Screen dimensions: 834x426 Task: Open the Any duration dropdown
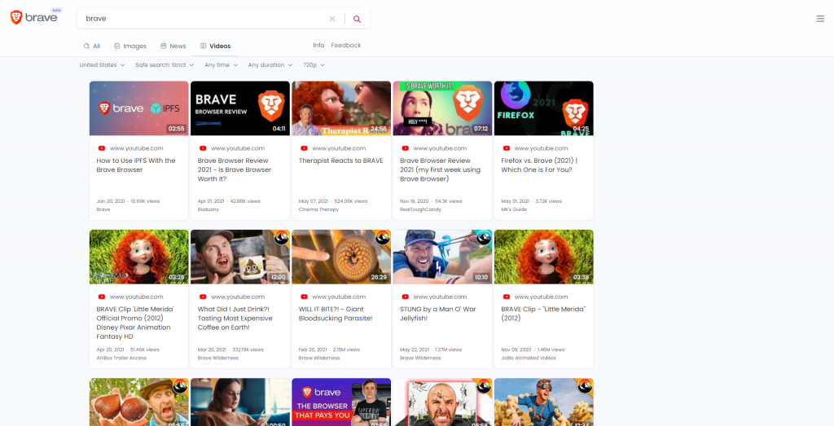[x=270, y=65]
